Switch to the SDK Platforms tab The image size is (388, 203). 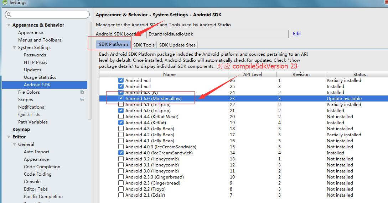(x=114, y=44)
